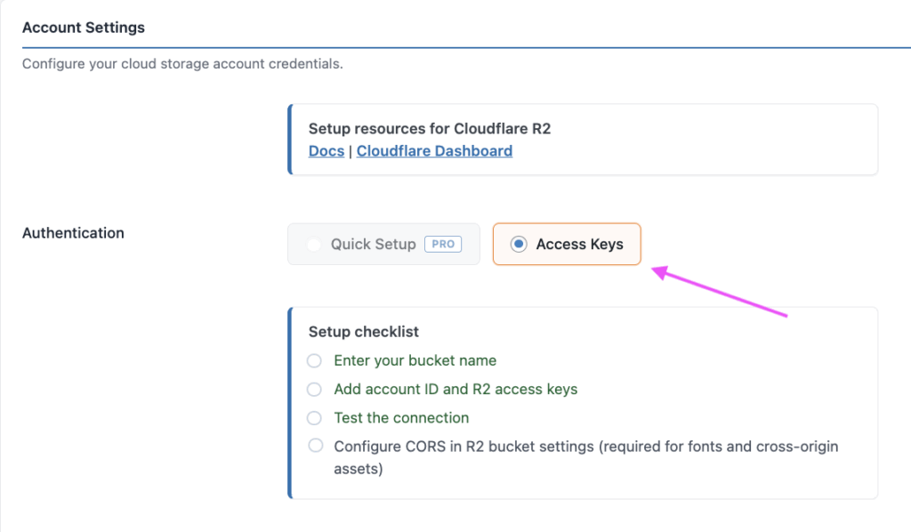911x532 pixels.
Task: Tick the circle beside "Test the connection"
Action: coord(314,417)
